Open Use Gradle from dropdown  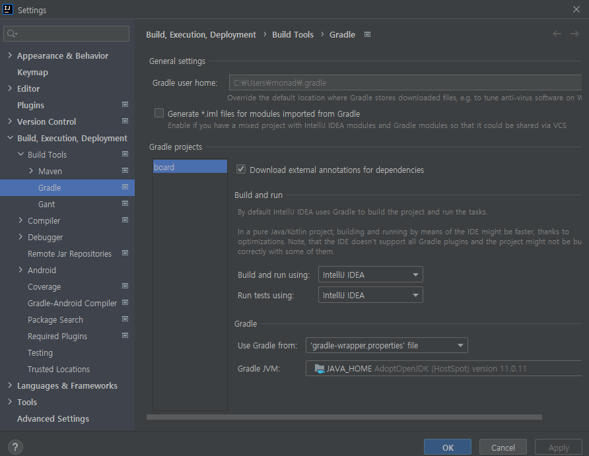[x=386, y=345]
